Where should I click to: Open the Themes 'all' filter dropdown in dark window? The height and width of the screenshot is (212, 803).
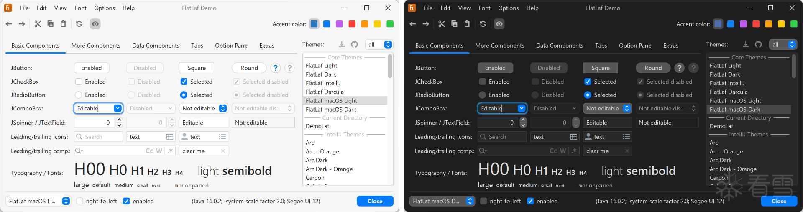783,44
